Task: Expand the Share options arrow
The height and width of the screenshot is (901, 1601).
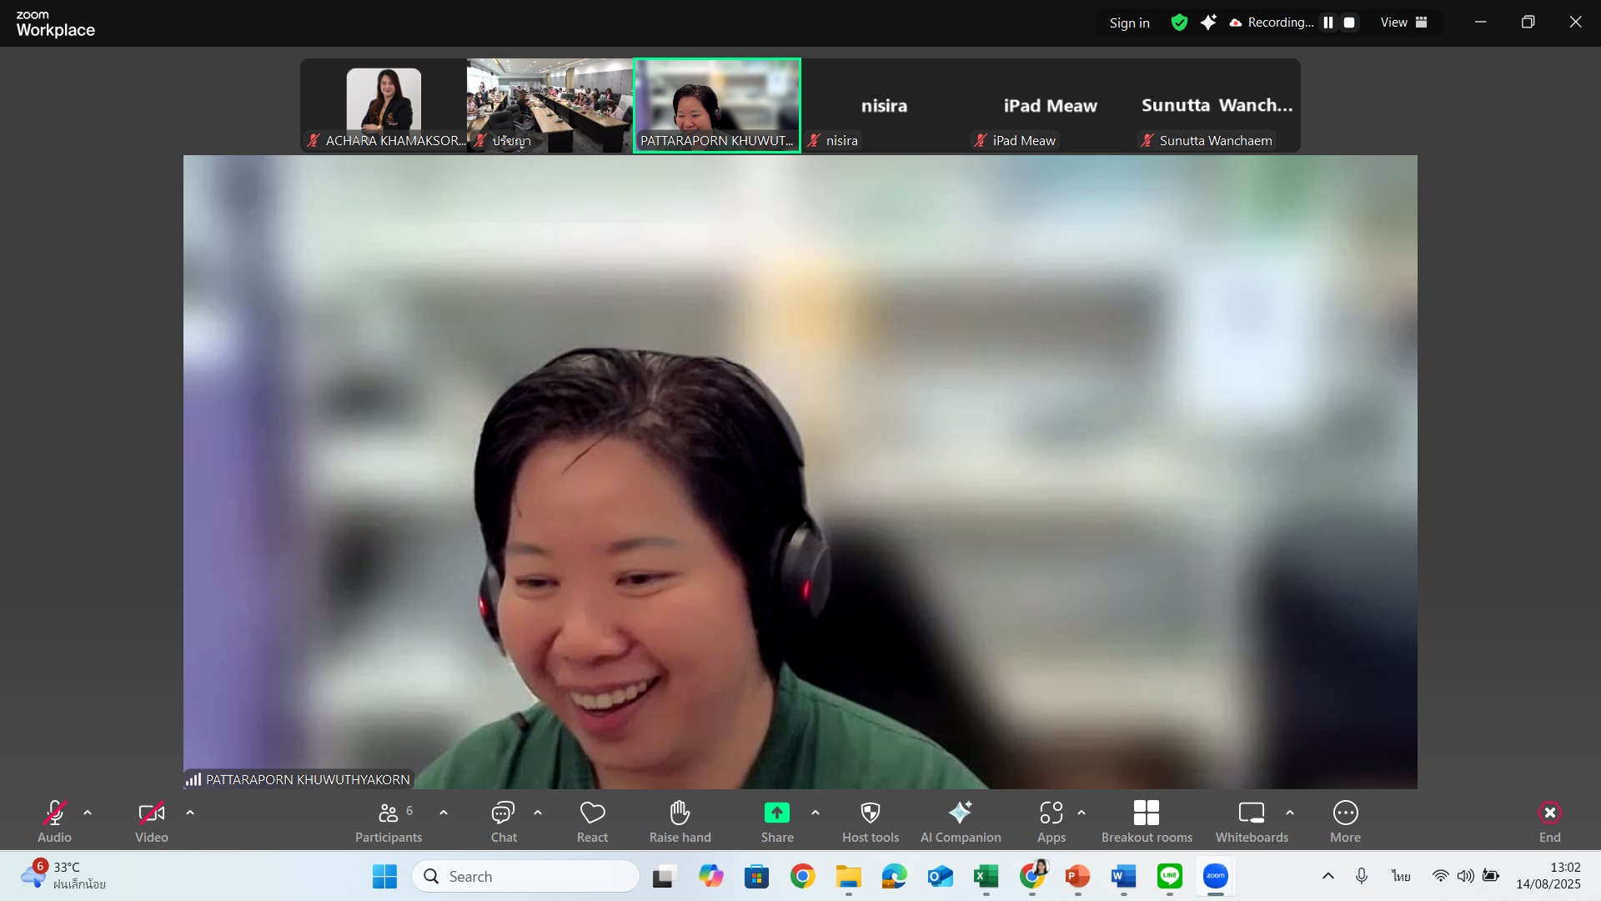Action: [816, 812]
